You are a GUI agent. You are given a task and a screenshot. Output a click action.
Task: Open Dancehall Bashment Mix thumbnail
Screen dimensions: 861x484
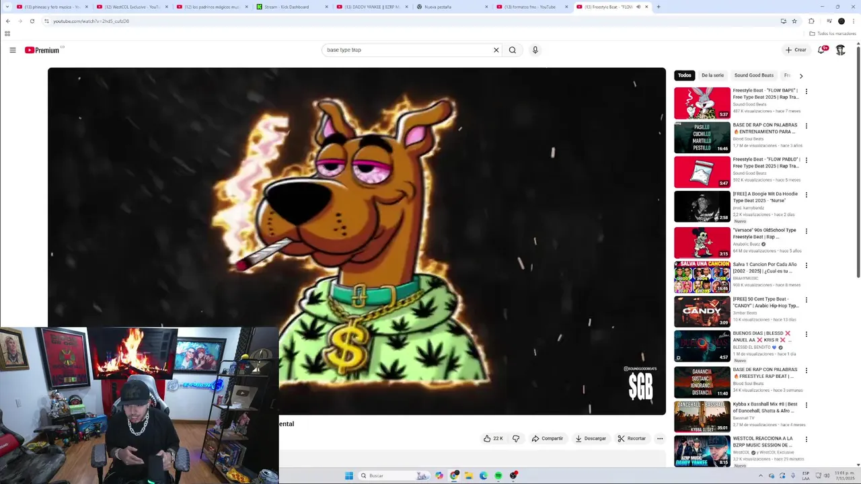pos(702,416)
